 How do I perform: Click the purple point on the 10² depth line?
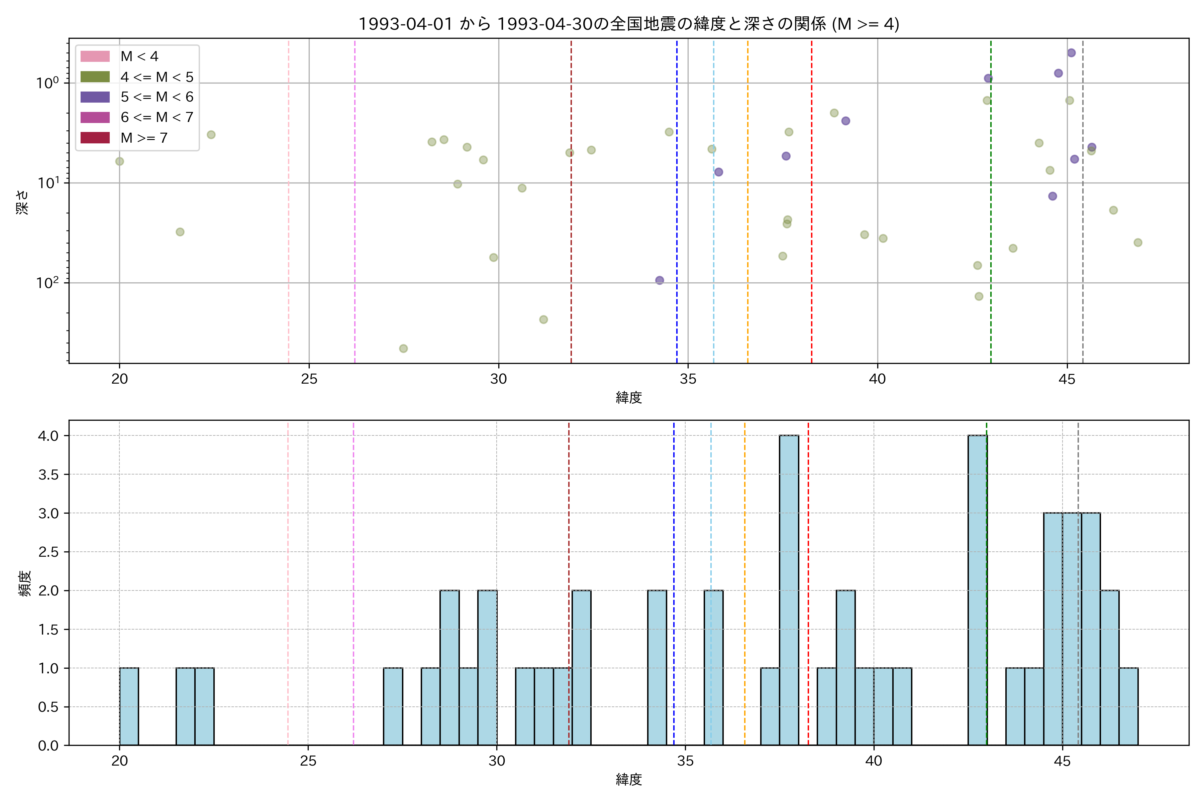point(659,280)
